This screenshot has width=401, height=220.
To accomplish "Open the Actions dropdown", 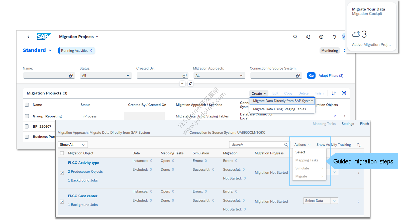I will pos(302,145).
